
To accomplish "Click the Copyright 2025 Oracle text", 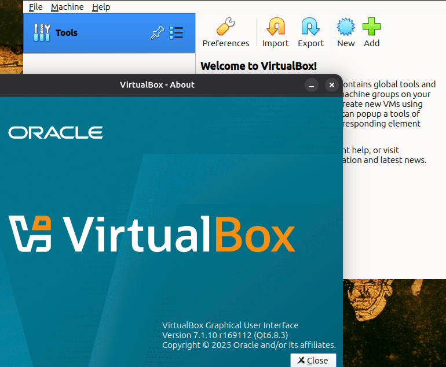I will point(249,345).
